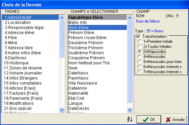The width and height of the screenshot is (189, 125).
Task: Select the Nationalité field
Action: tap(97, 93)
